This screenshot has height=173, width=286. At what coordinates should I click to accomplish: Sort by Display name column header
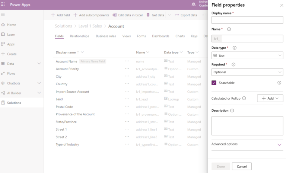coord(66,52)
